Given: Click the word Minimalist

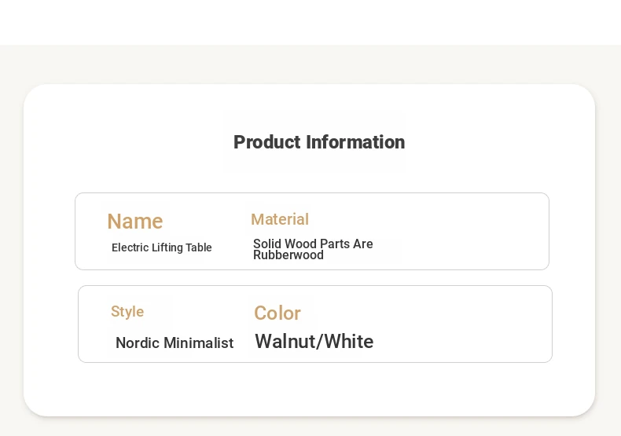Looking at the screenshot, I should point(198,343).
